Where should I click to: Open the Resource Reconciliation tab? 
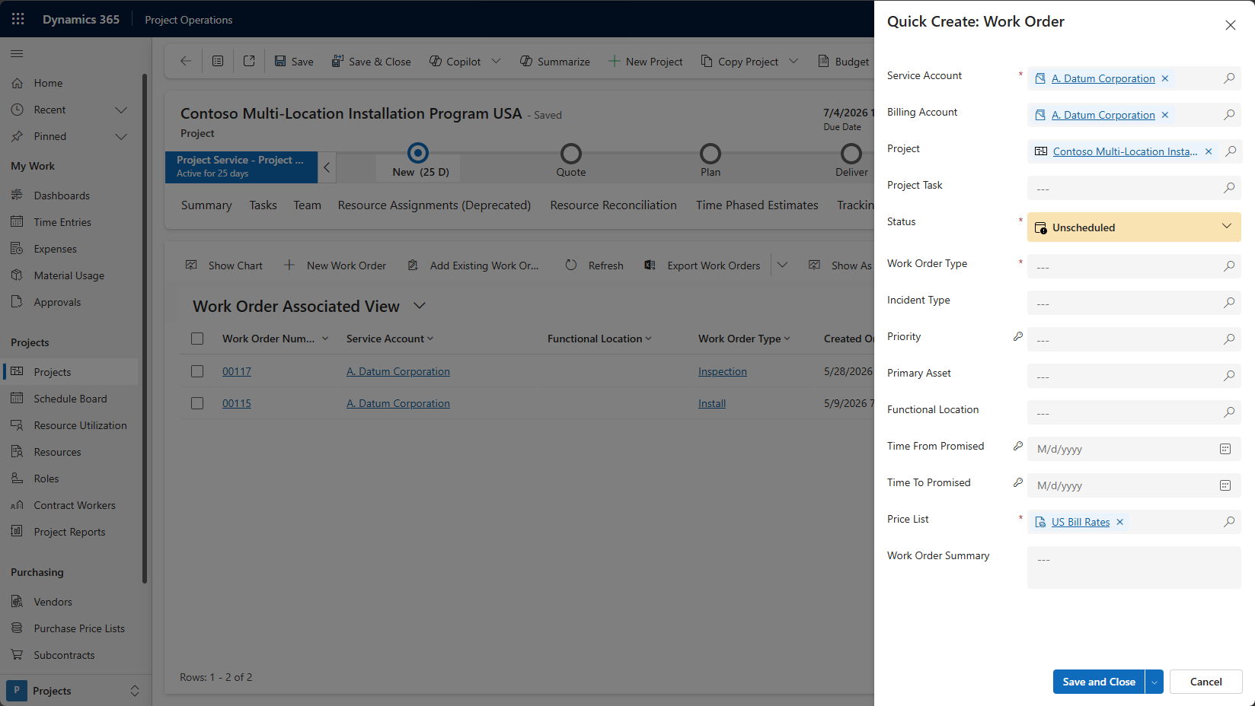tap(614, 205)
